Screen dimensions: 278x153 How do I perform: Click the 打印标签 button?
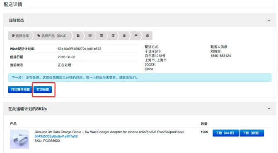[43, 89]
